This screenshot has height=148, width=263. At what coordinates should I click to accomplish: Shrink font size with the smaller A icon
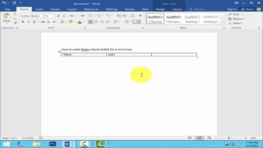coord(64,16)
